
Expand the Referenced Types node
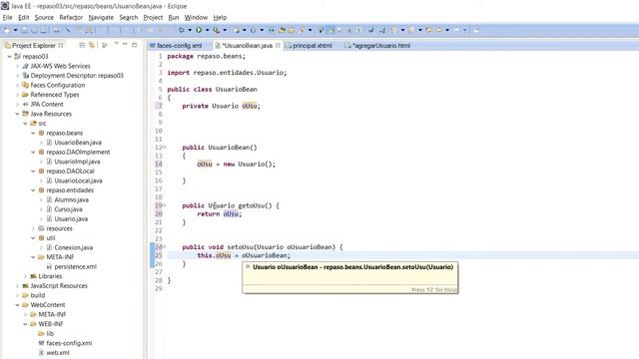tap(18, 95)
